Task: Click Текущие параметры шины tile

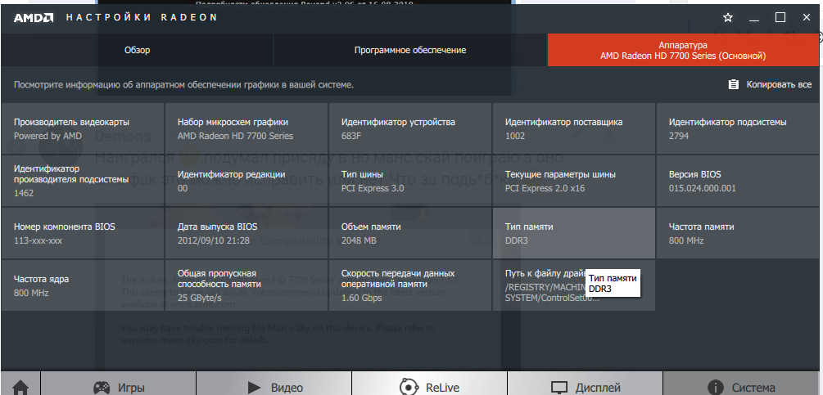Action: coord(574,181)
